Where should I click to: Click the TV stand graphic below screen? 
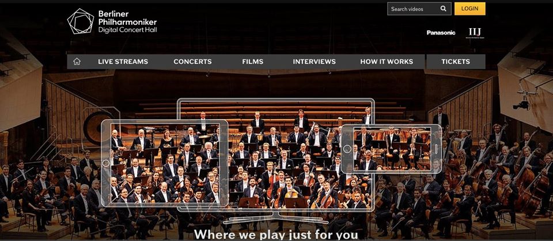click(x=276, y=217)
